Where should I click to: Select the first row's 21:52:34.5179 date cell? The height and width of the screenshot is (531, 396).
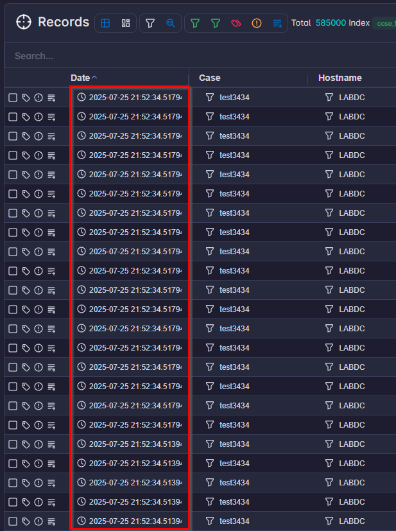pos(135,98)
